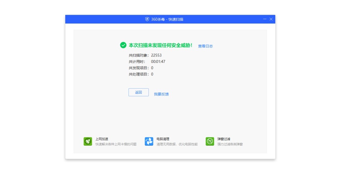Click the green success checkmark icon
The image size is (350, 175).
pos(123,45)
